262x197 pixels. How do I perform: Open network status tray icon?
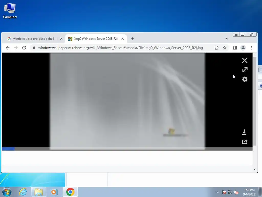pyautogui.click(x=230, y=192)
